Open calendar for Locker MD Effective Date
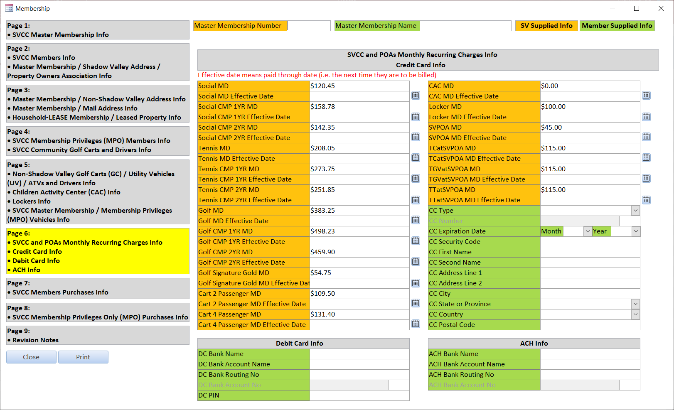This screenshot has height=410, width=674. click(x=646, y=117)
